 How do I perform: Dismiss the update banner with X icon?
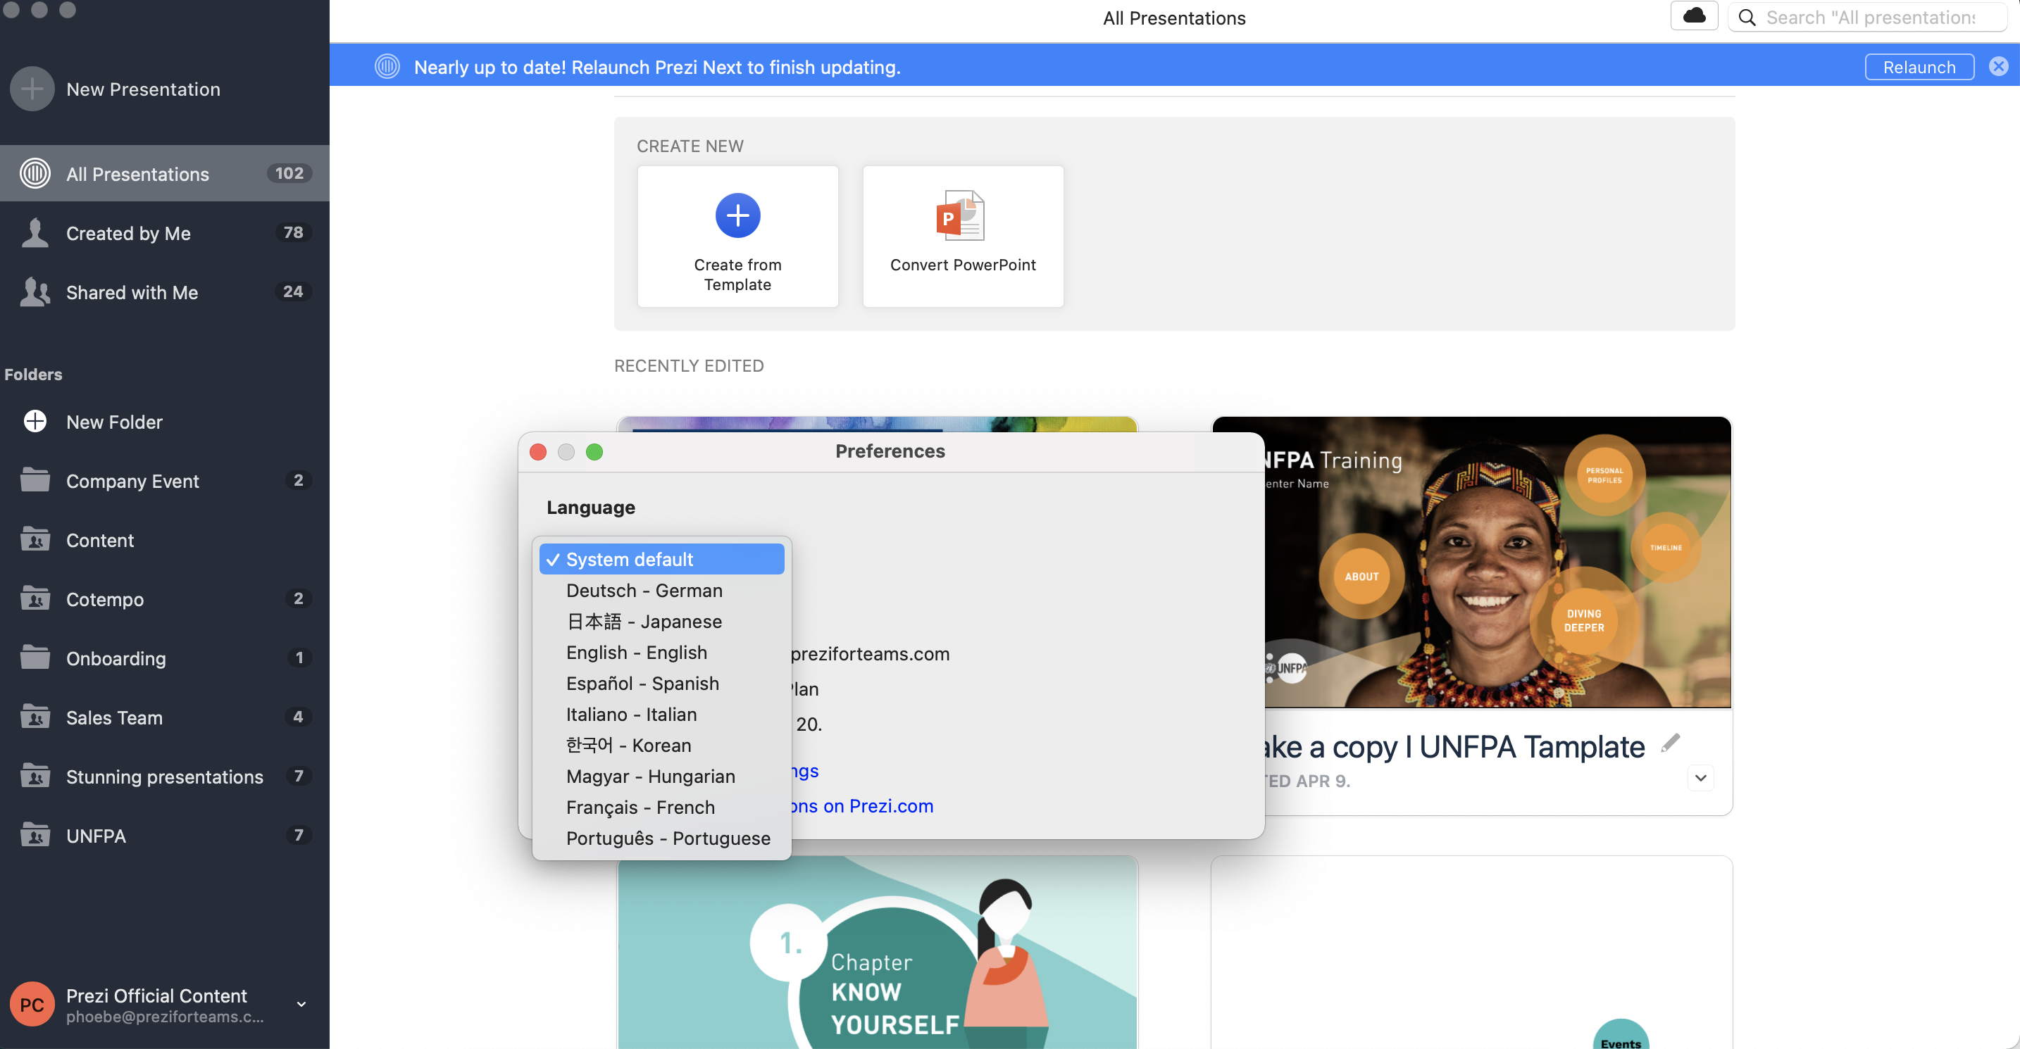click(1998, 67)
